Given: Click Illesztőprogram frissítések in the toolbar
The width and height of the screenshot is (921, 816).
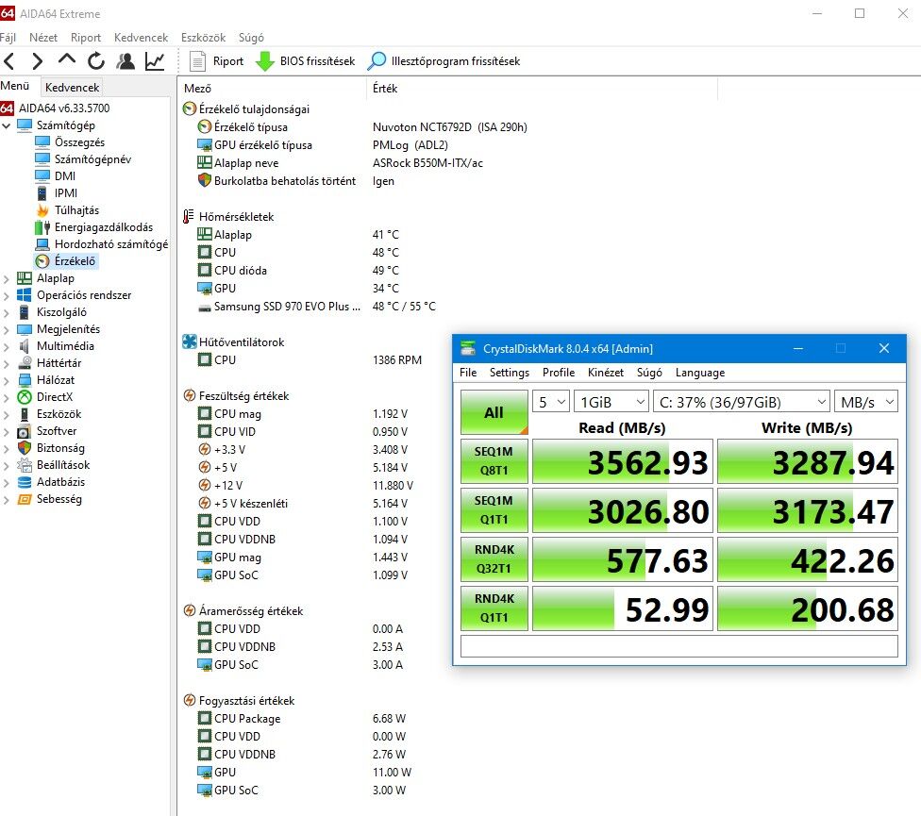Looking at the screenshot, I should (x=444, y=61).
